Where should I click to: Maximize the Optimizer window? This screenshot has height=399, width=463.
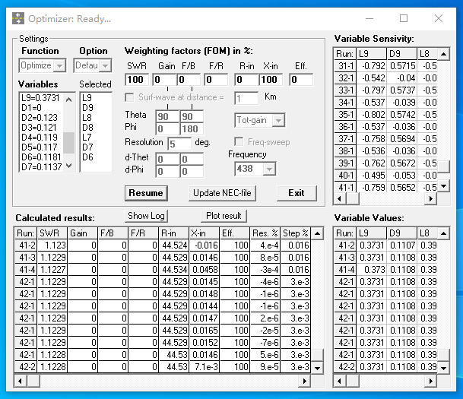pos(404,18)
